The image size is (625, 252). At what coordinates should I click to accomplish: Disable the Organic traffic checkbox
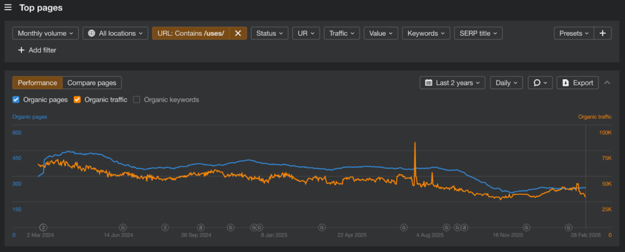tap(78, 99)
